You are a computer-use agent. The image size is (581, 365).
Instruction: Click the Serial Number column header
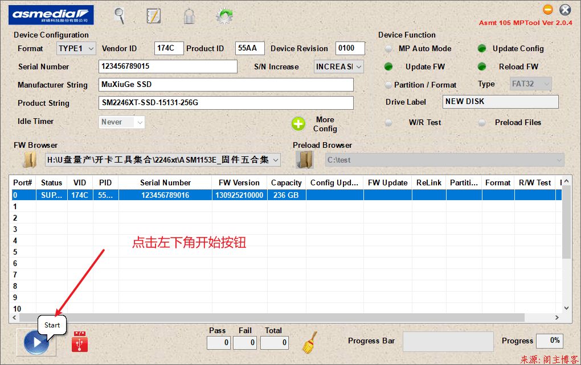(165, 182)
